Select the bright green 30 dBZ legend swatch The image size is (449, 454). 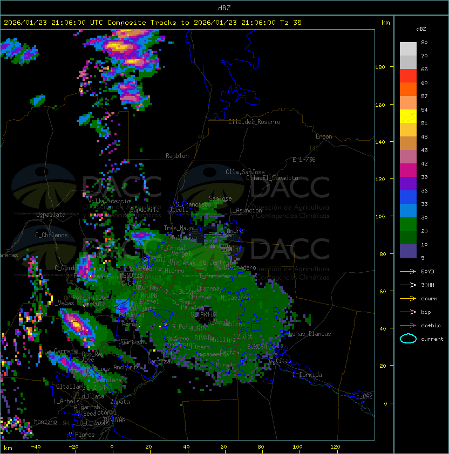(408, 224)
